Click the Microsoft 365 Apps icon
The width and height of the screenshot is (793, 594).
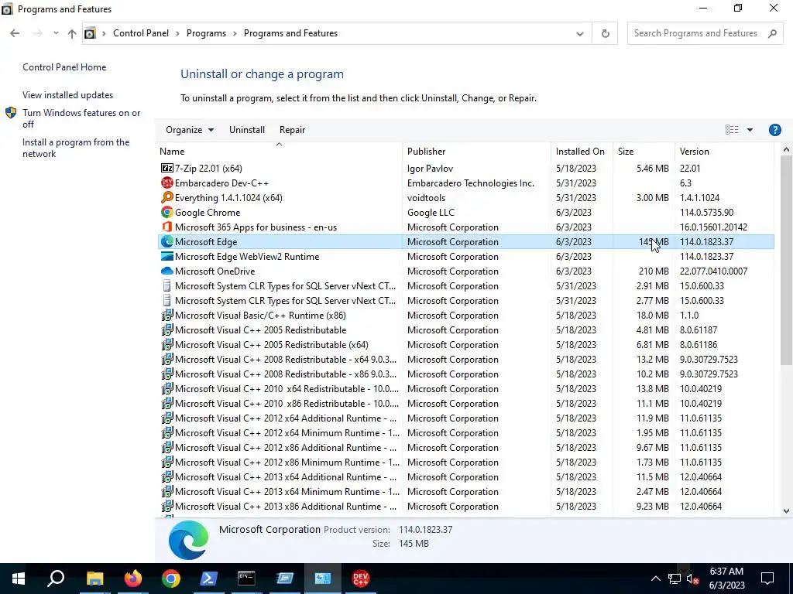[x=167, y=227]
